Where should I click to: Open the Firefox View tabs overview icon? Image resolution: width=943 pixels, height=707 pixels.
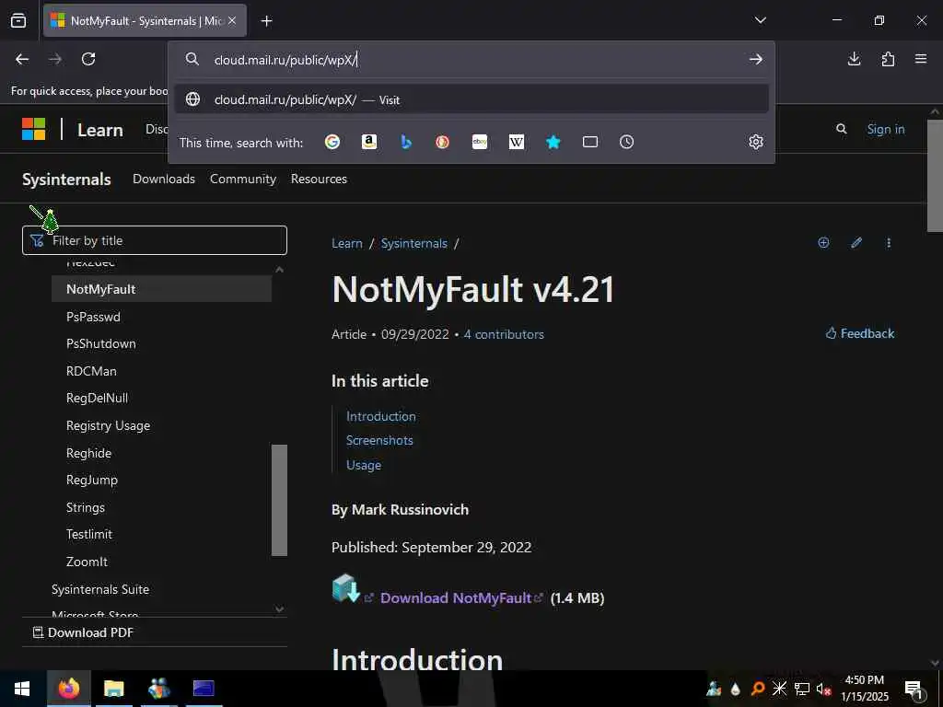[18, 20]
